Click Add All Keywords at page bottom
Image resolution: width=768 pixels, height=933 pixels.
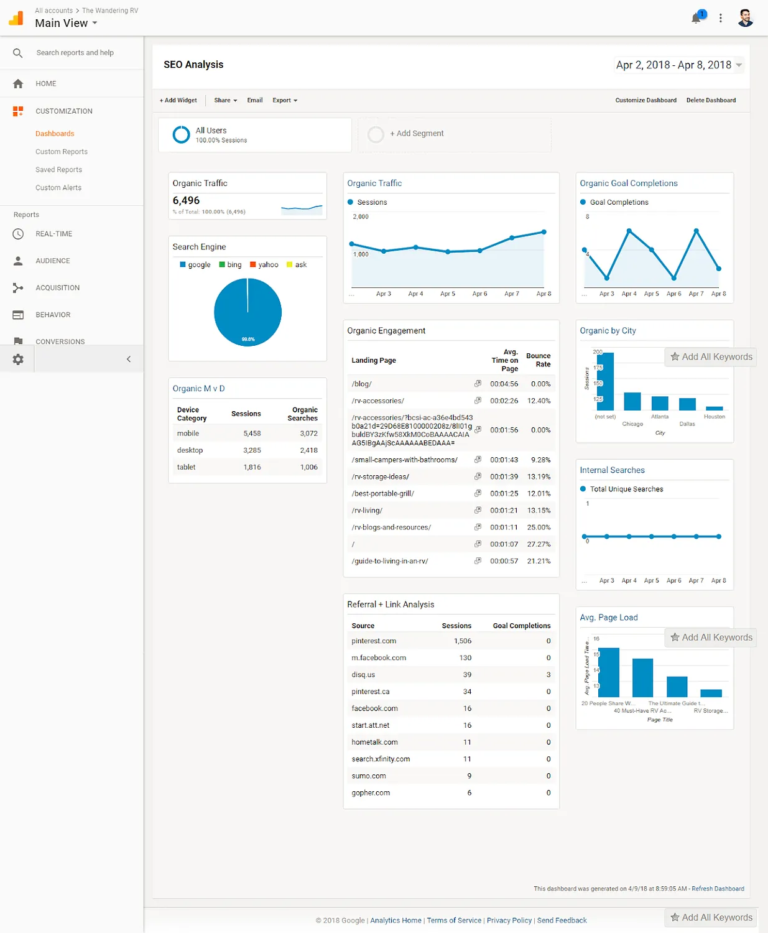(x=711, y=917)
